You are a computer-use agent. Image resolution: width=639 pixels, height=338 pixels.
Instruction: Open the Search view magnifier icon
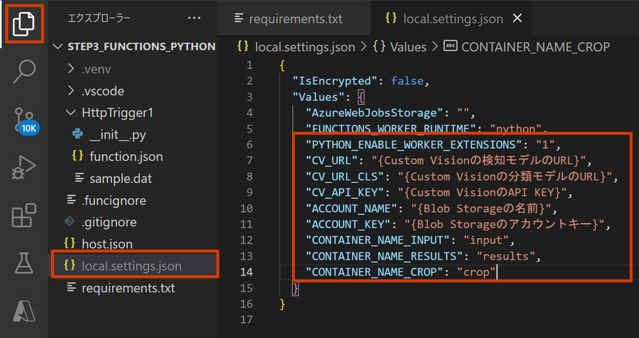coord(24,71)
